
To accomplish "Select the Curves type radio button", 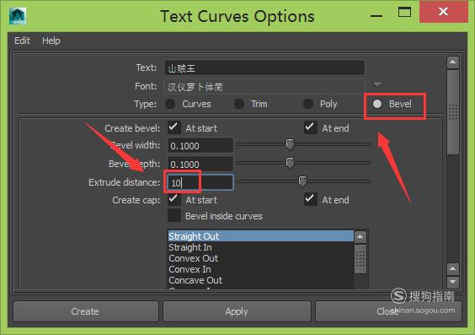I will point(170,104).
